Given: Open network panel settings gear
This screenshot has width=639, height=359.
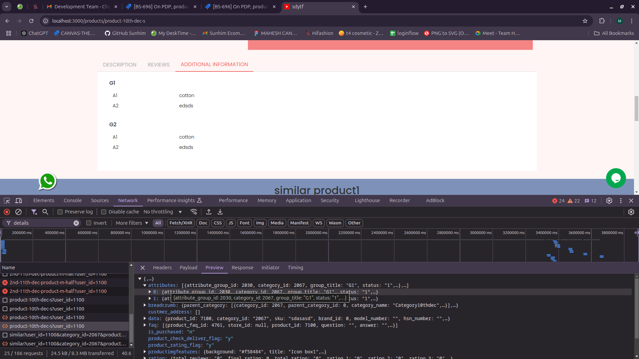Looking at the screenshot, I should tap(631, 212).
